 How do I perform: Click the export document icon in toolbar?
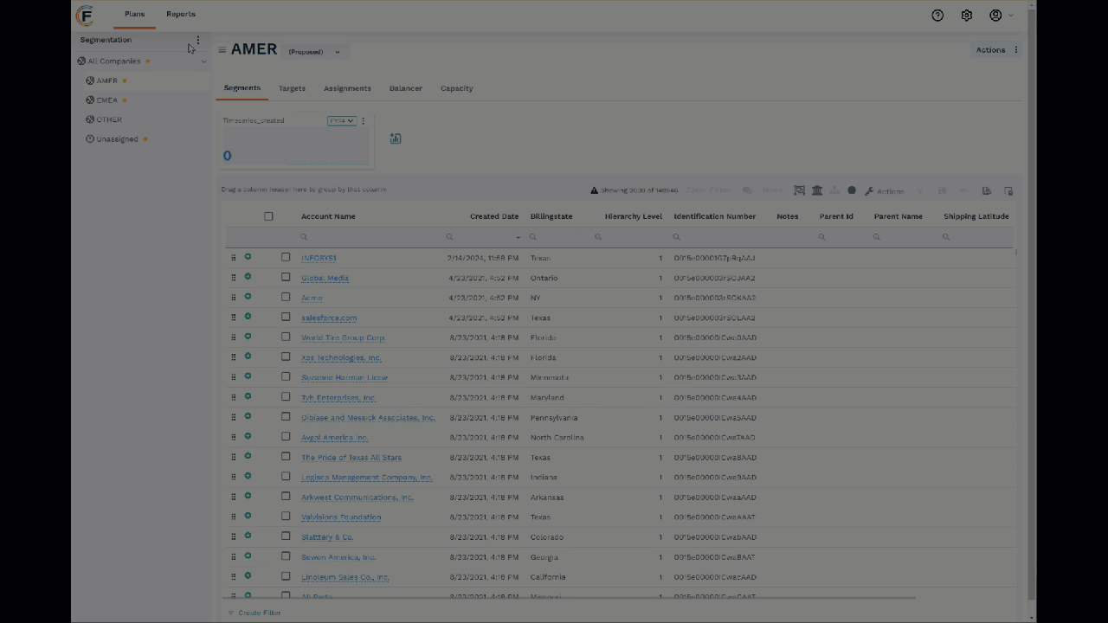[x=986, y=190]
